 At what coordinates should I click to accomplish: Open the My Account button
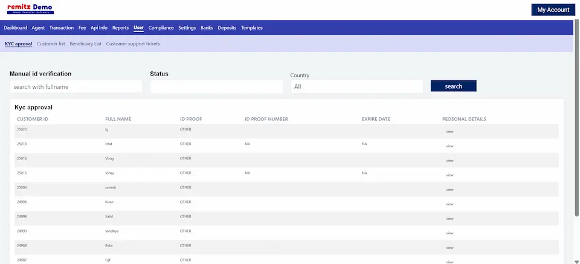click(x=553, y=10)
